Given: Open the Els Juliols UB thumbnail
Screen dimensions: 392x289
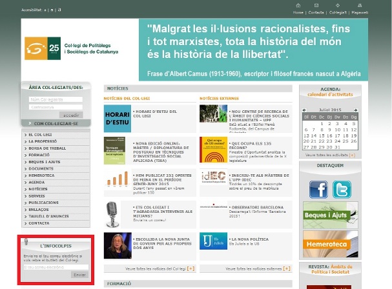Looking at the screenshot, I should pos(213,241).
